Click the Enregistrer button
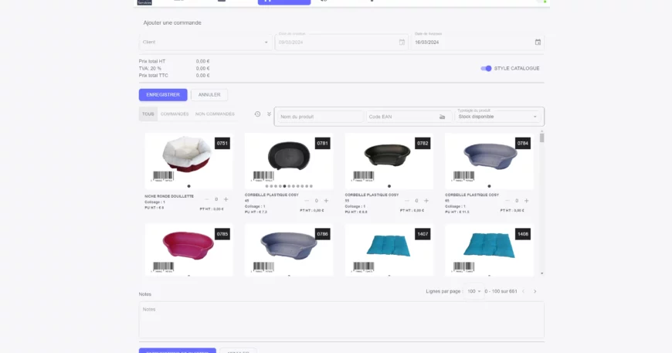Screen dimensions: 672x353 pyautogui.click(x=163, y=95)
